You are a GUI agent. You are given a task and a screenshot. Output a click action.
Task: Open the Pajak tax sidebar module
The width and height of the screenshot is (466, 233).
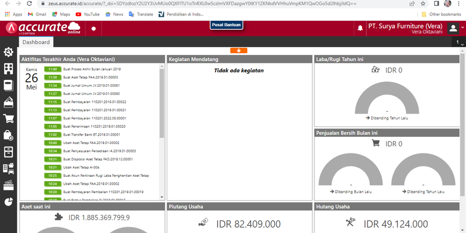click(x=8, y=185)
